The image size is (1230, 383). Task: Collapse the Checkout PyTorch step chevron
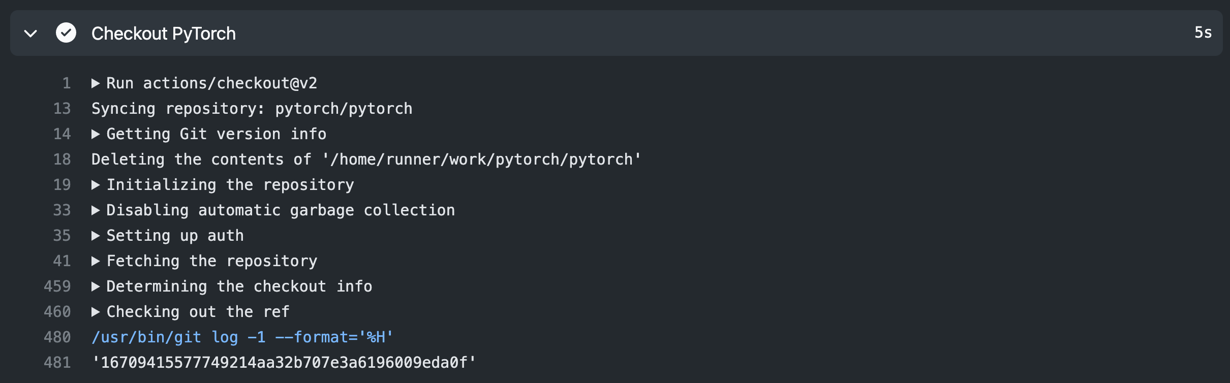[x=30, y=34]
